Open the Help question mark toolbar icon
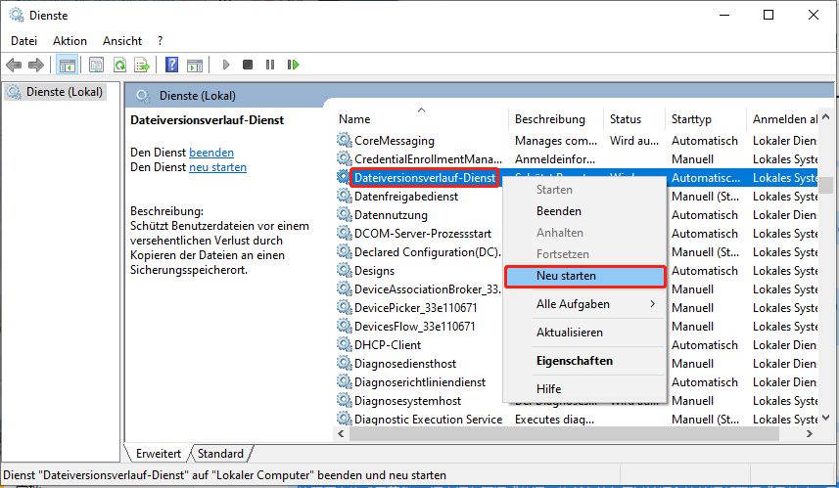The height and width of the screenshot is (488, 839). click(171, 66)
